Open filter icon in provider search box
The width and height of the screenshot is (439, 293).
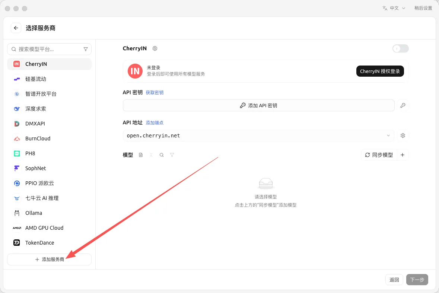pyautogui.click(x=86, y=49)
